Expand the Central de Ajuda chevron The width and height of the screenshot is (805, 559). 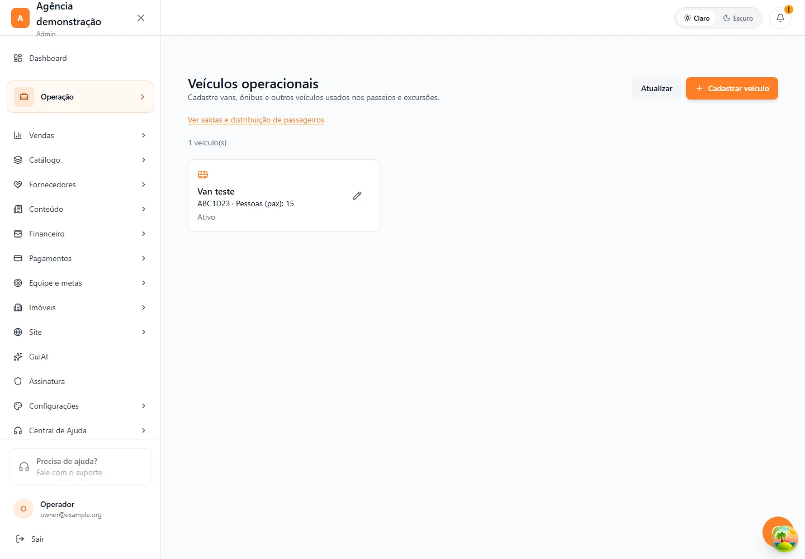click(144, 430)
